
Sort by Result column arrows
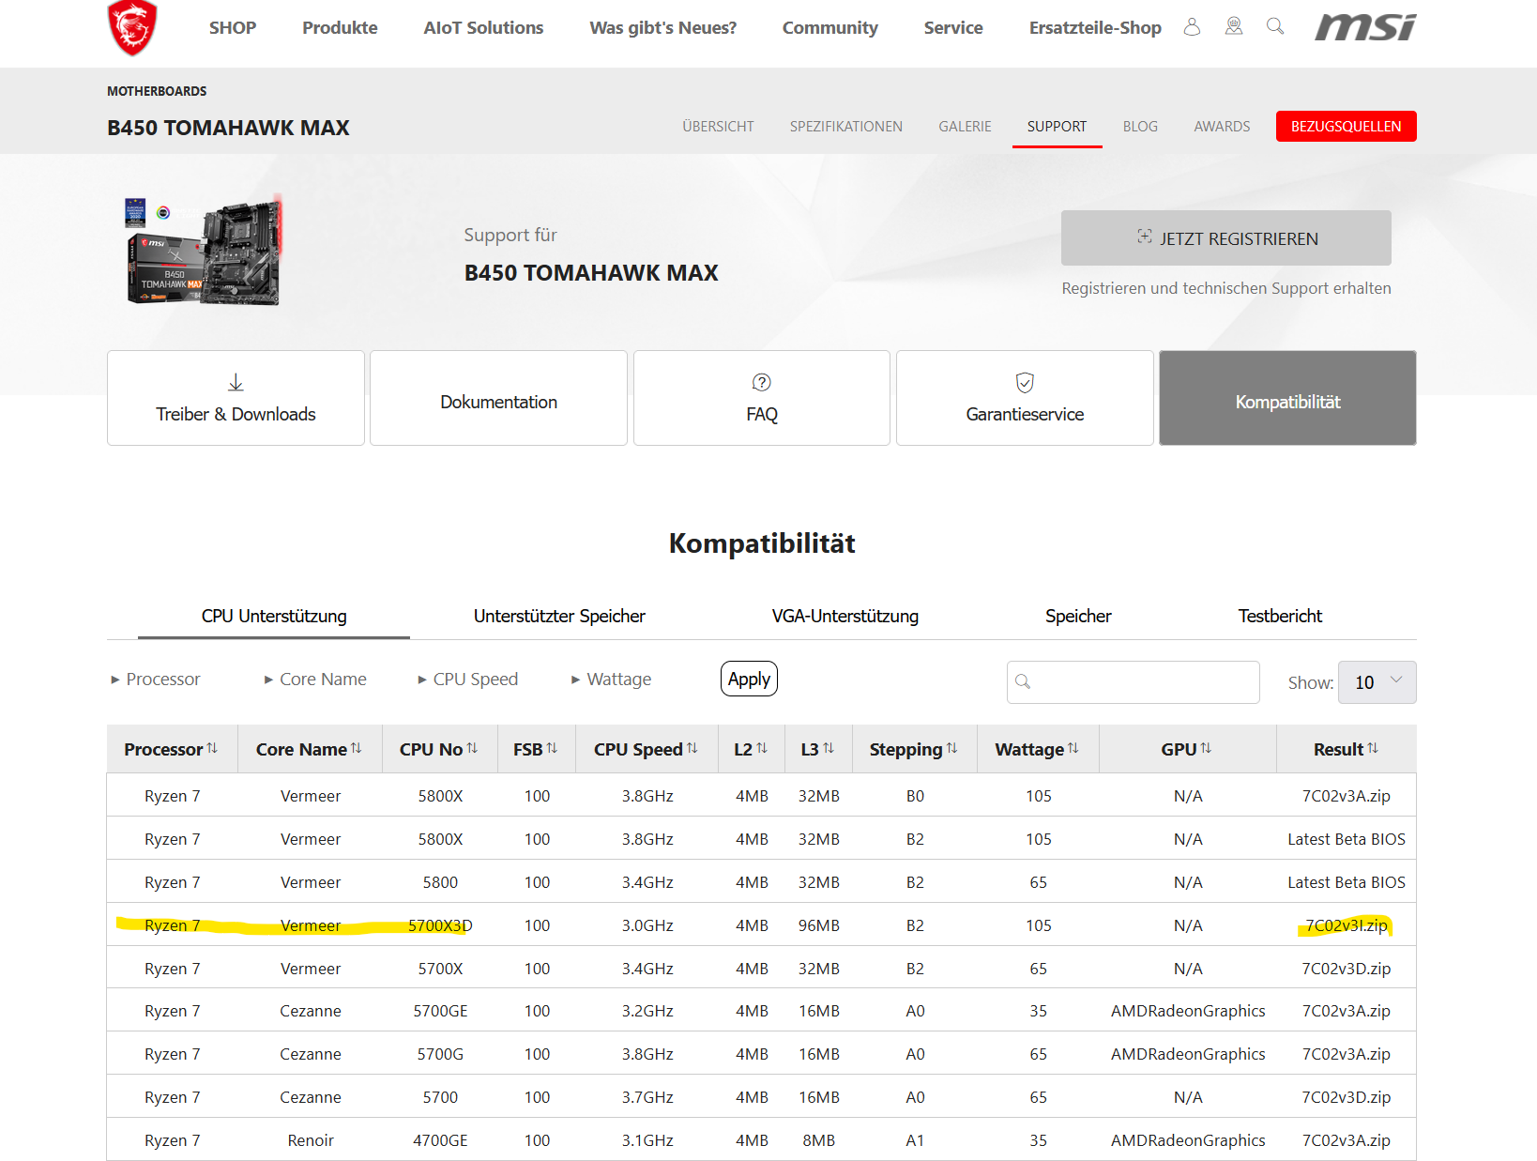1373,748
